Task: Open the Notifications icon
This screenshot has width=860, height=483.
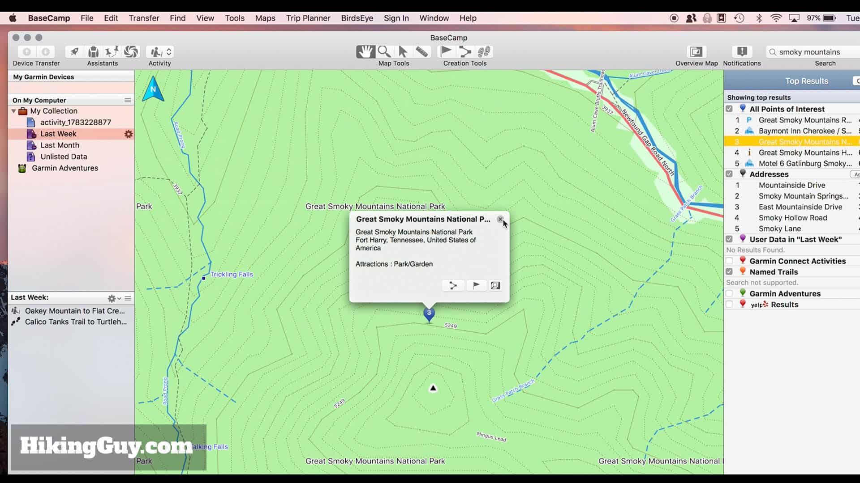Action: [742, 52]
